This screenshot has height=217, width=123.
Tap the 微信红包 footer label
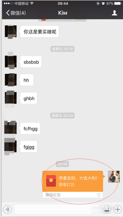click(53, 195)
